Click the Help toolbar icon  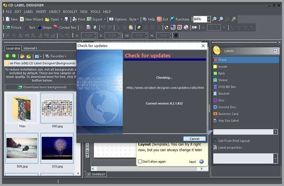[144, 19]
